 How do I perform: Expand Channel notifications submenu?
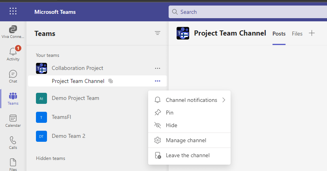[191, 100]
